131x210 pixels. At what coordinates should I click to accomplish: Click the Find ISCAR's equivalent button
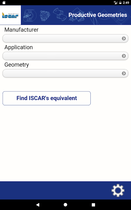point(47,98)
